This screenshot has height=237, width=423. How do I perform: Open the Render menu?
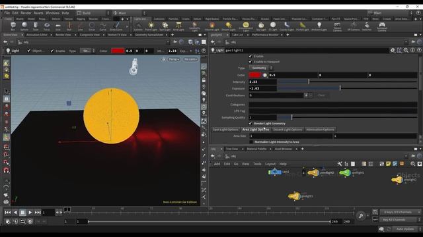(26, 13)
